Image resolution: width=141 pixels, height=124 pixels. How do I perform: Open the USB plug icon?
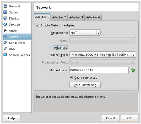(5, 49)
